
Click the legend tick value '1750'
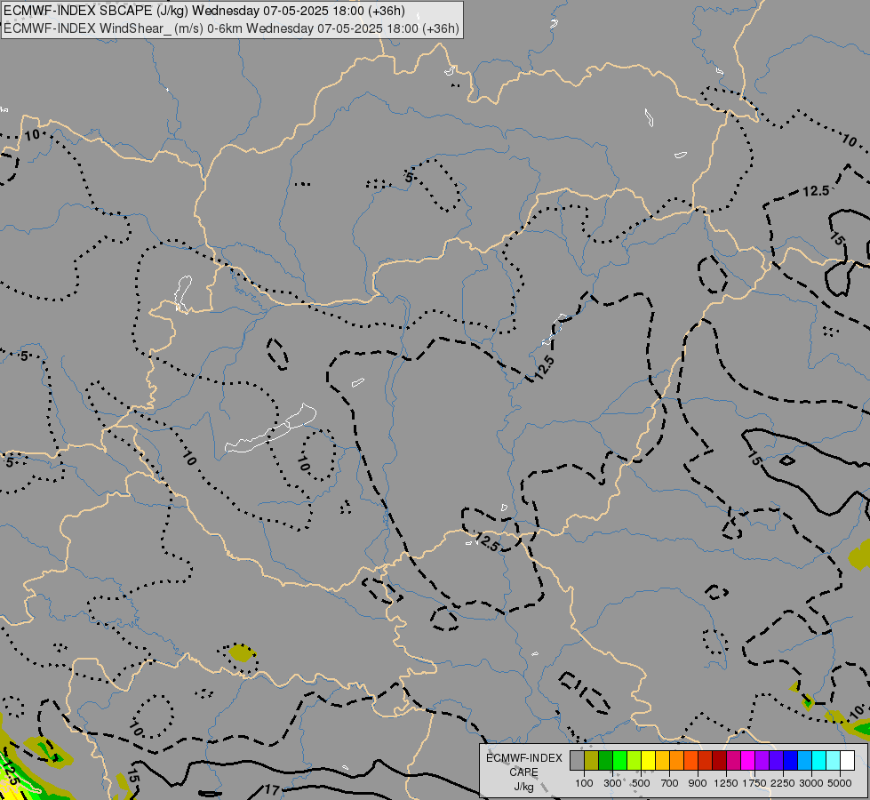point(754,783)
